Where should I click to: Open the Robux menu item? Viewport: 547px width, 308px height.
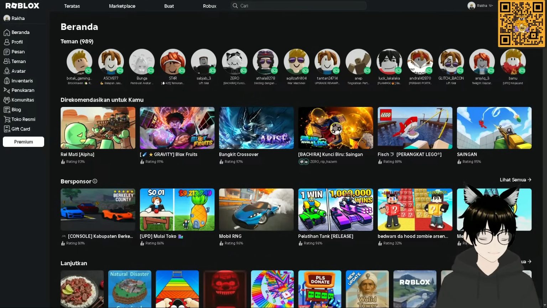coord(209,6)
